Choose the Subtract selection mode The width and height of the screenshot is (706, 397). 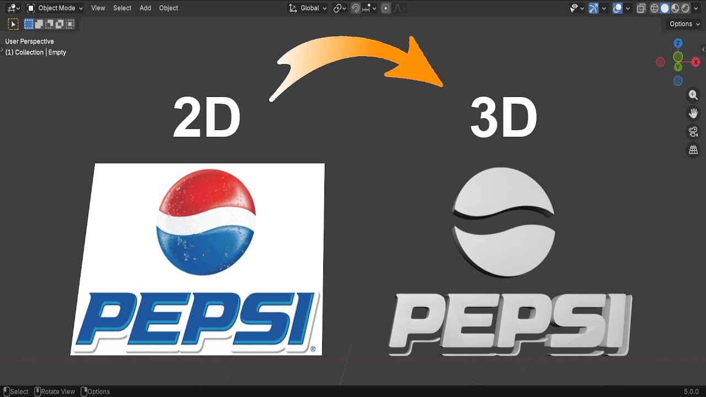tap(49, 24)
